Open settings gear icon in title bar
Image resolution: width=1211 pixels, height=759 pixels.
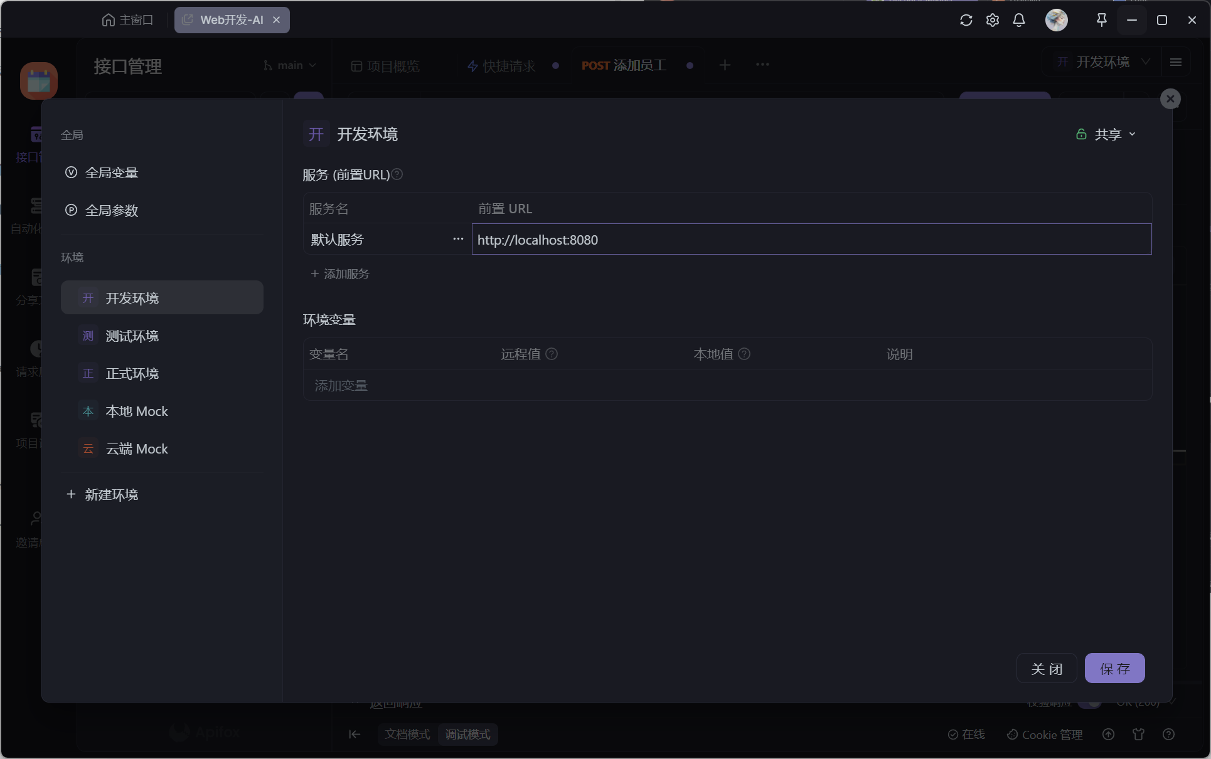tap(992, 20)
